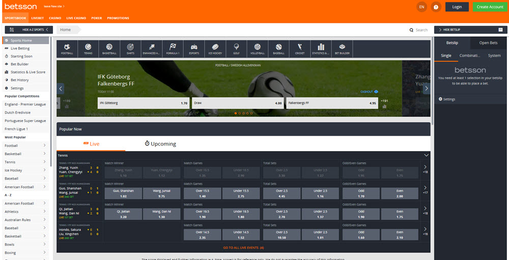Image resolution: width=509 pixels, height=260 pixels.
Task: Click the Search input field
Action: click(x=421, y=30)
